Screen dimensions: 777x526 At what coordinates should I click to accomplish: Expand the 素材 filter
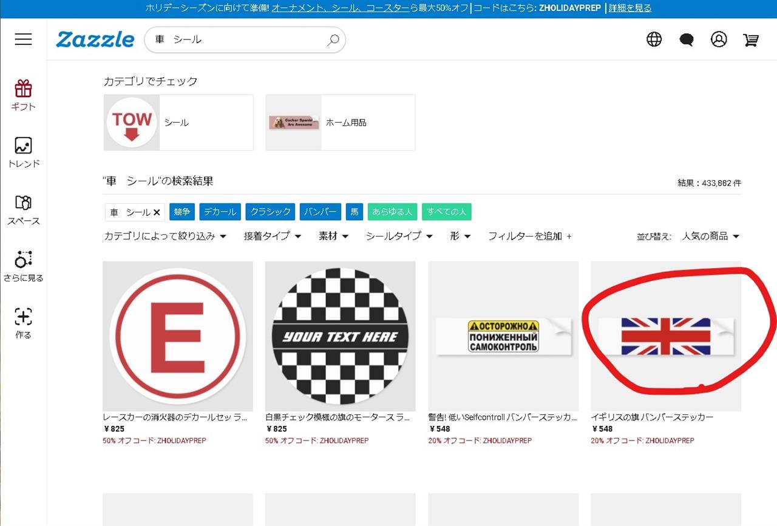tap(334, 236)
